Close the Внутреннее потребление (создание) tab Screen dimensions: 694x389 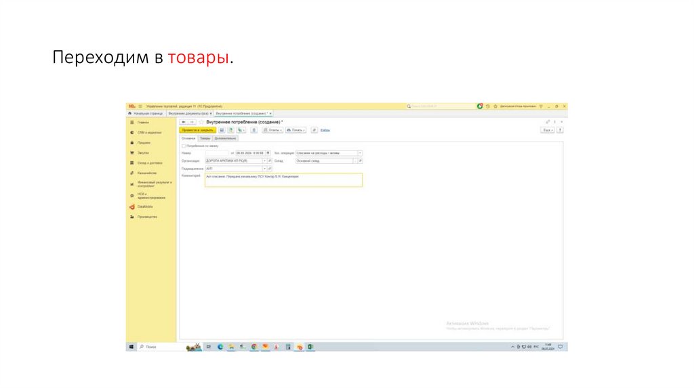pyautogui.click(x=270, y=114)
